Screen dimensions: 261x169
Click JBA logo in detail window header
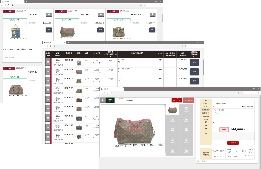(x=110, y=100)
